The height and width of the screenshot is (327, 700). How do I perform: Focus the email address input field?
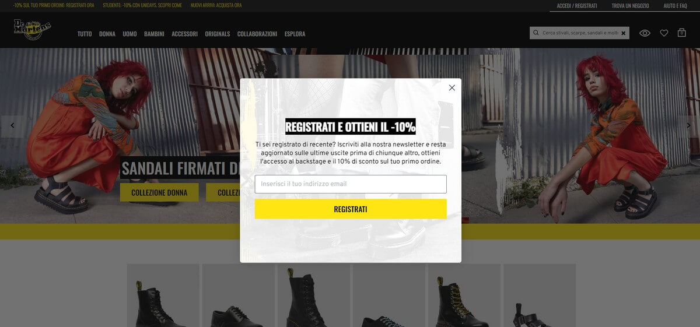click(351, 184)
